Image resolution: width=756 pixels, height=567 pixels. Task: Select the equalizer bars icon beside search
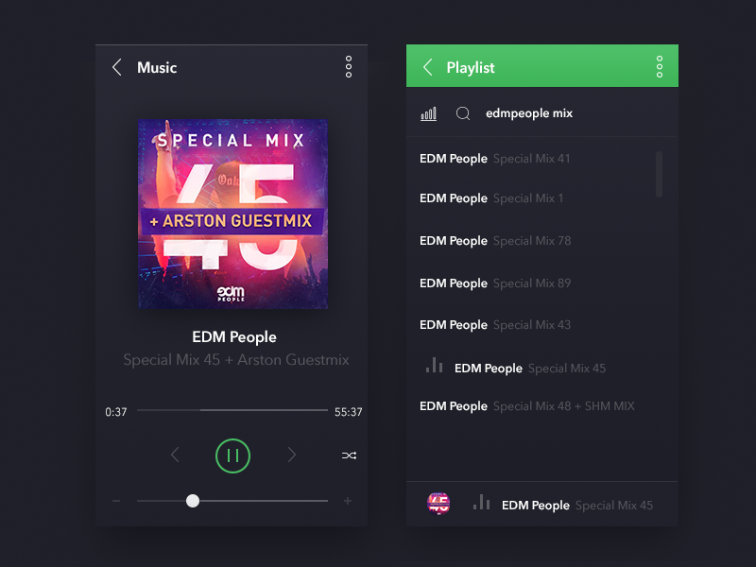428,112
